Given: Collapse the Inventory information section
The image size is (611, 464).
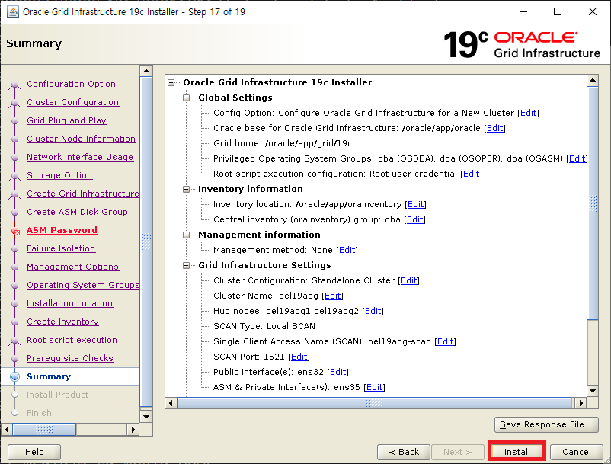Looking at the screenshot, I should (x=186, y=190).
